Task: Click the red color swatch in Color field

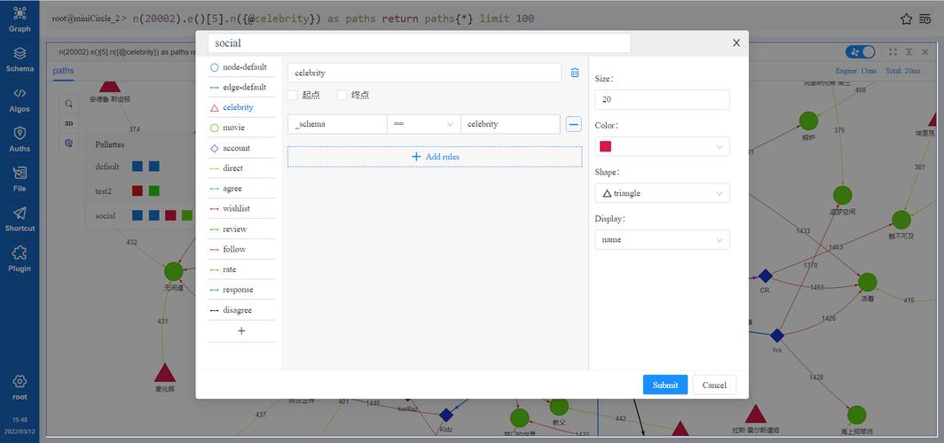Action: [606, 147]
